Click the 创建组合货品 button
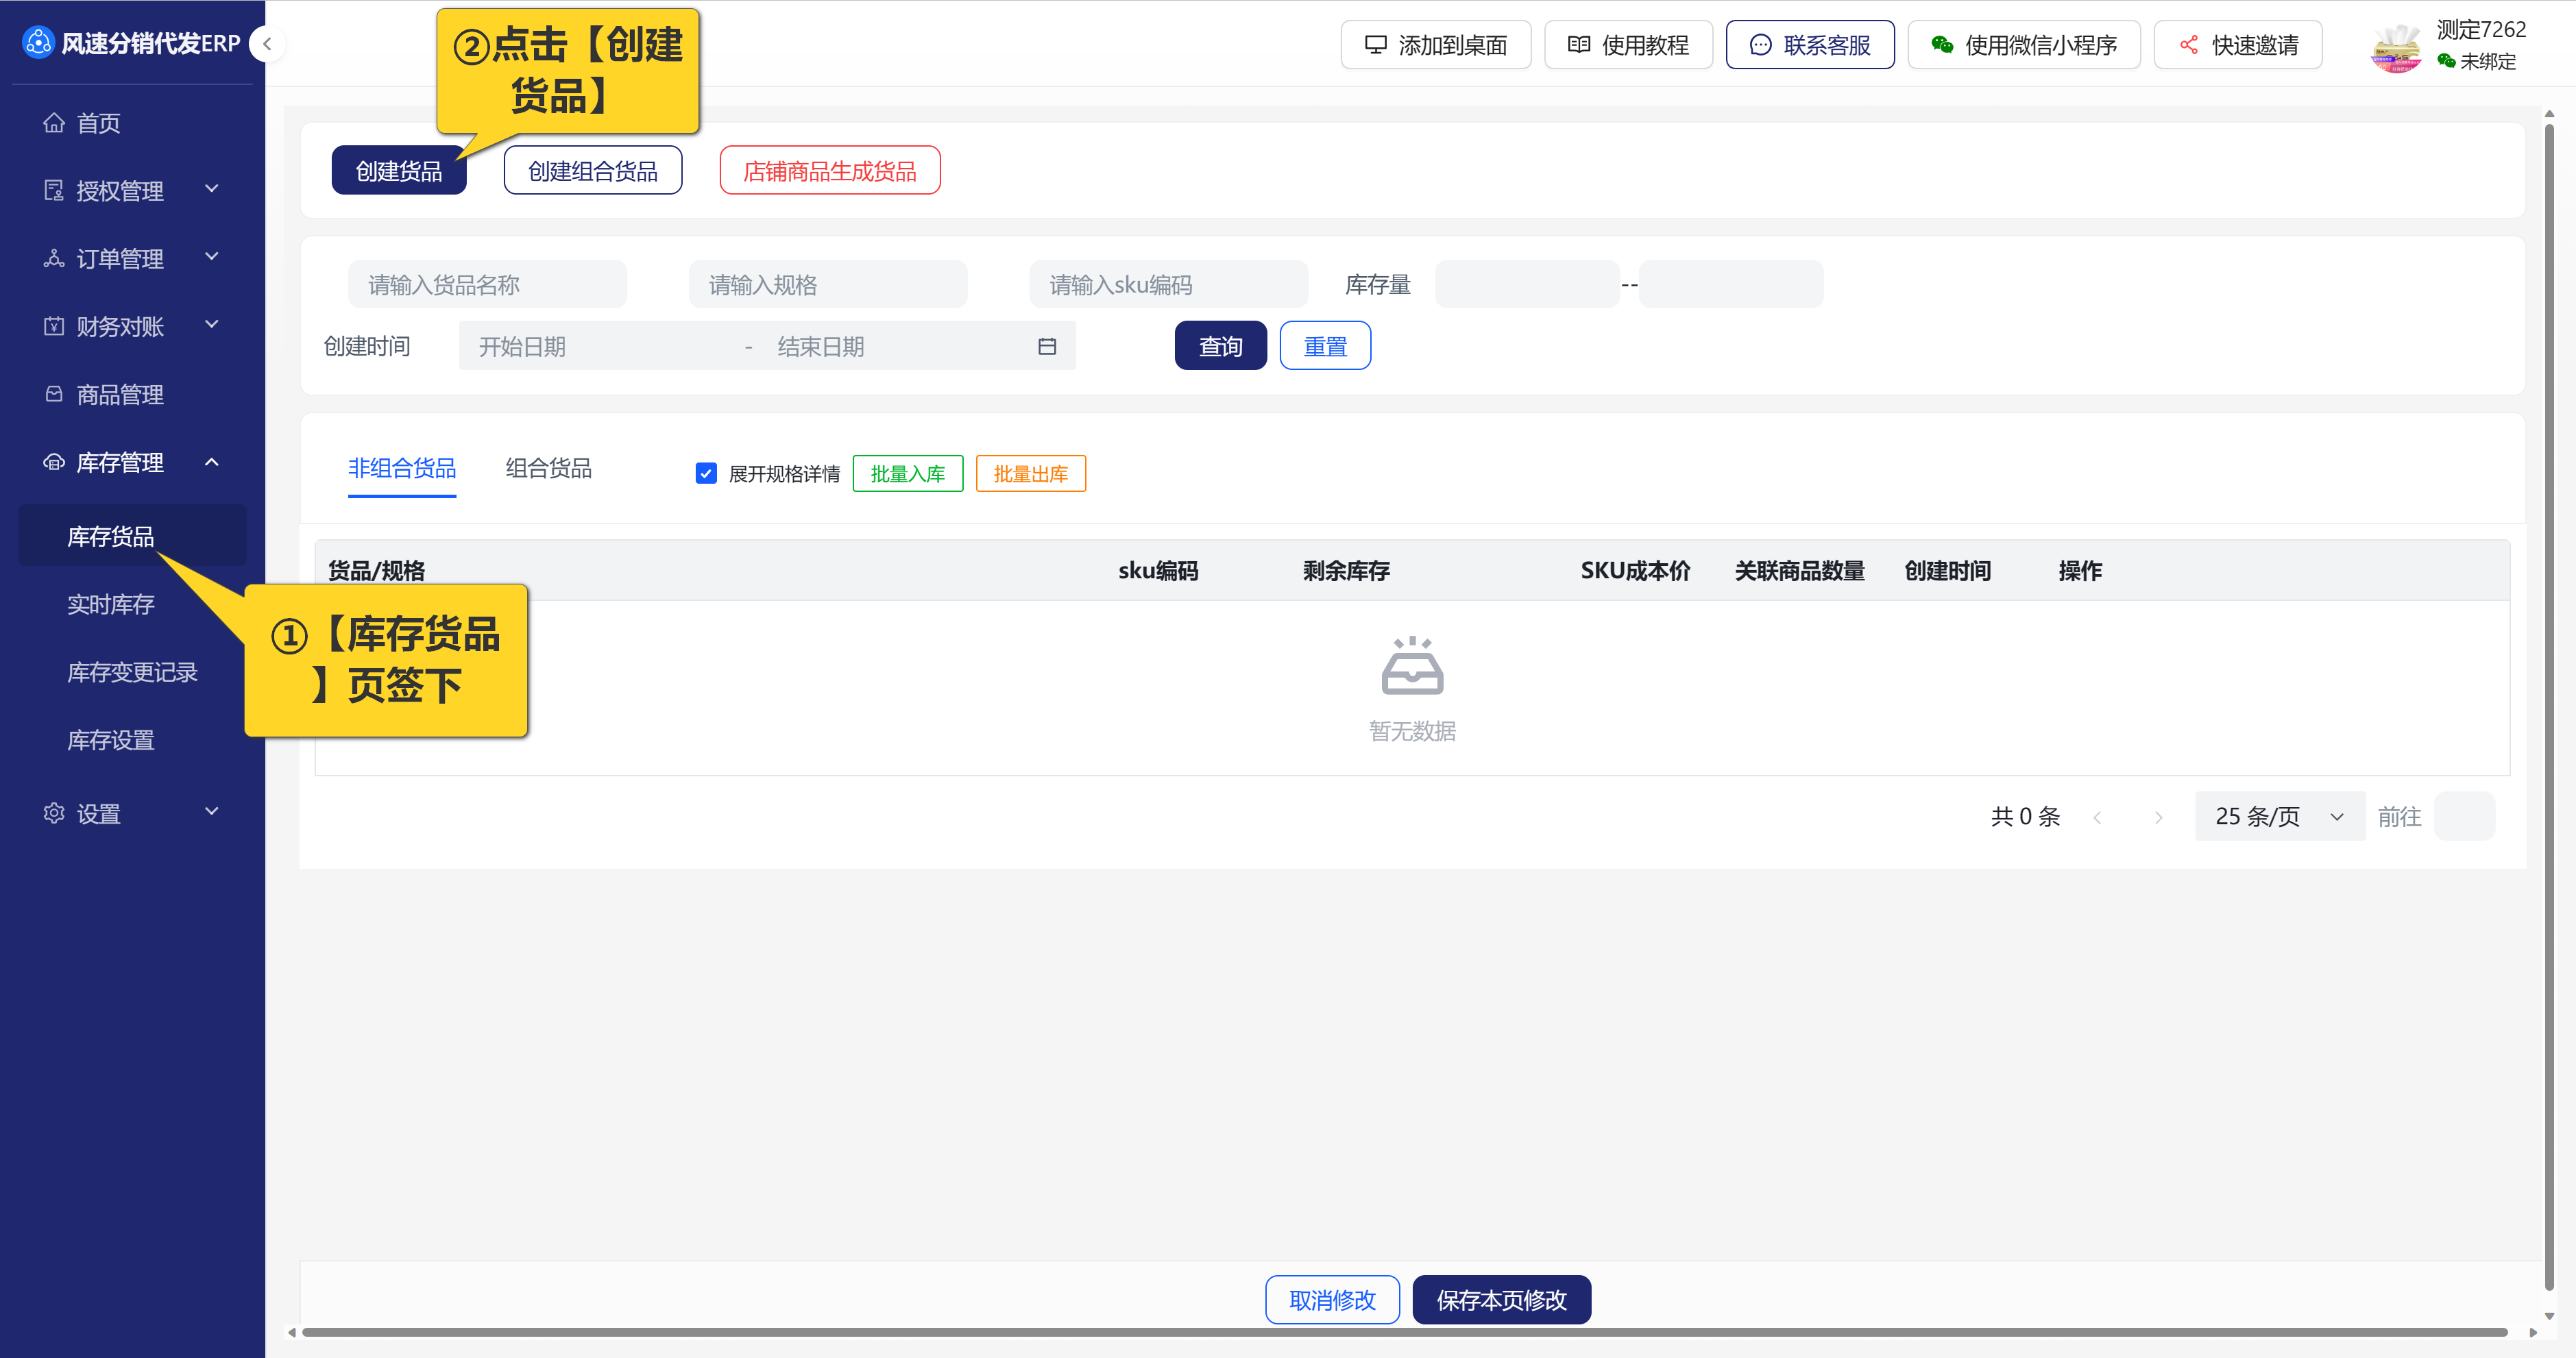 593,171
